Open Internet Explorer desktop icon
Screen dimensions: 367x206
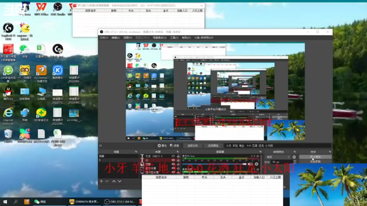click(x=8, y=116)
